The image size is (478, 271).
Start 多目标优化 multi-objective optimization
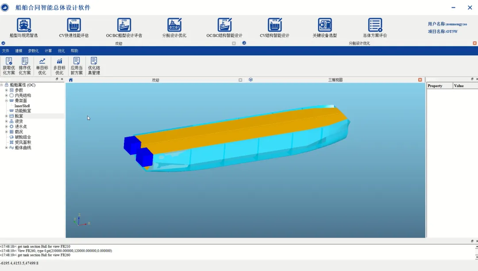tap(59, 66)
